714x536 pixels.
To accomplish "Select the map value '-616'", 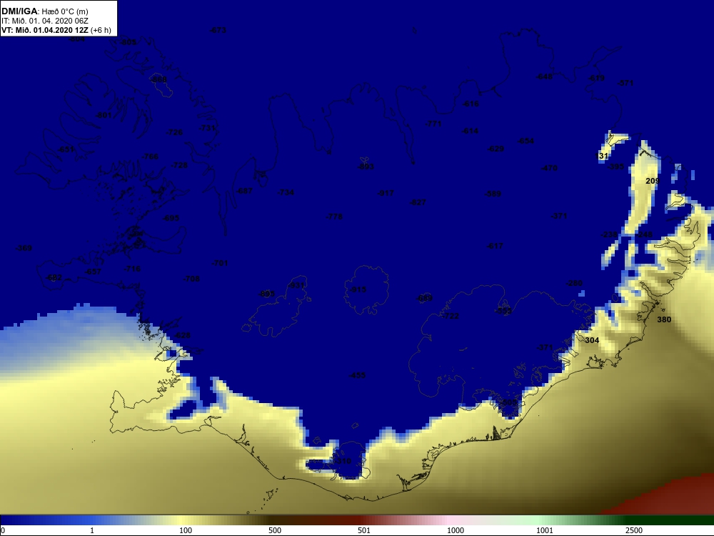I will tap(471, 104).
